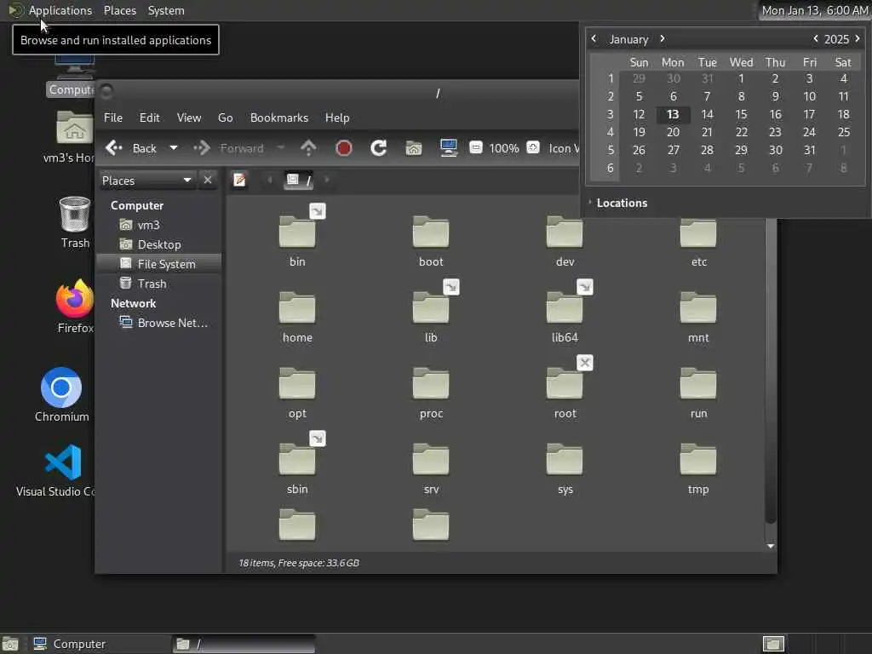The image size is (872, 654).
Task: Click the file view vertical scrollbar
Action: 770,370
